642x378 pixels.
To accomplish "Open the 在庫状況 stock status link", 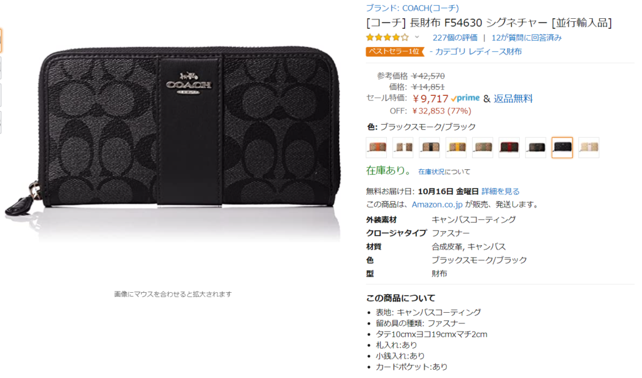I will coord(431,172).
